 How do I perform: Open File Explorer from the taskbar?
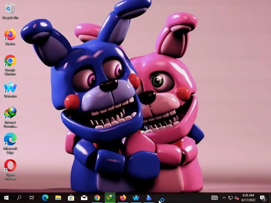point(58,198)
